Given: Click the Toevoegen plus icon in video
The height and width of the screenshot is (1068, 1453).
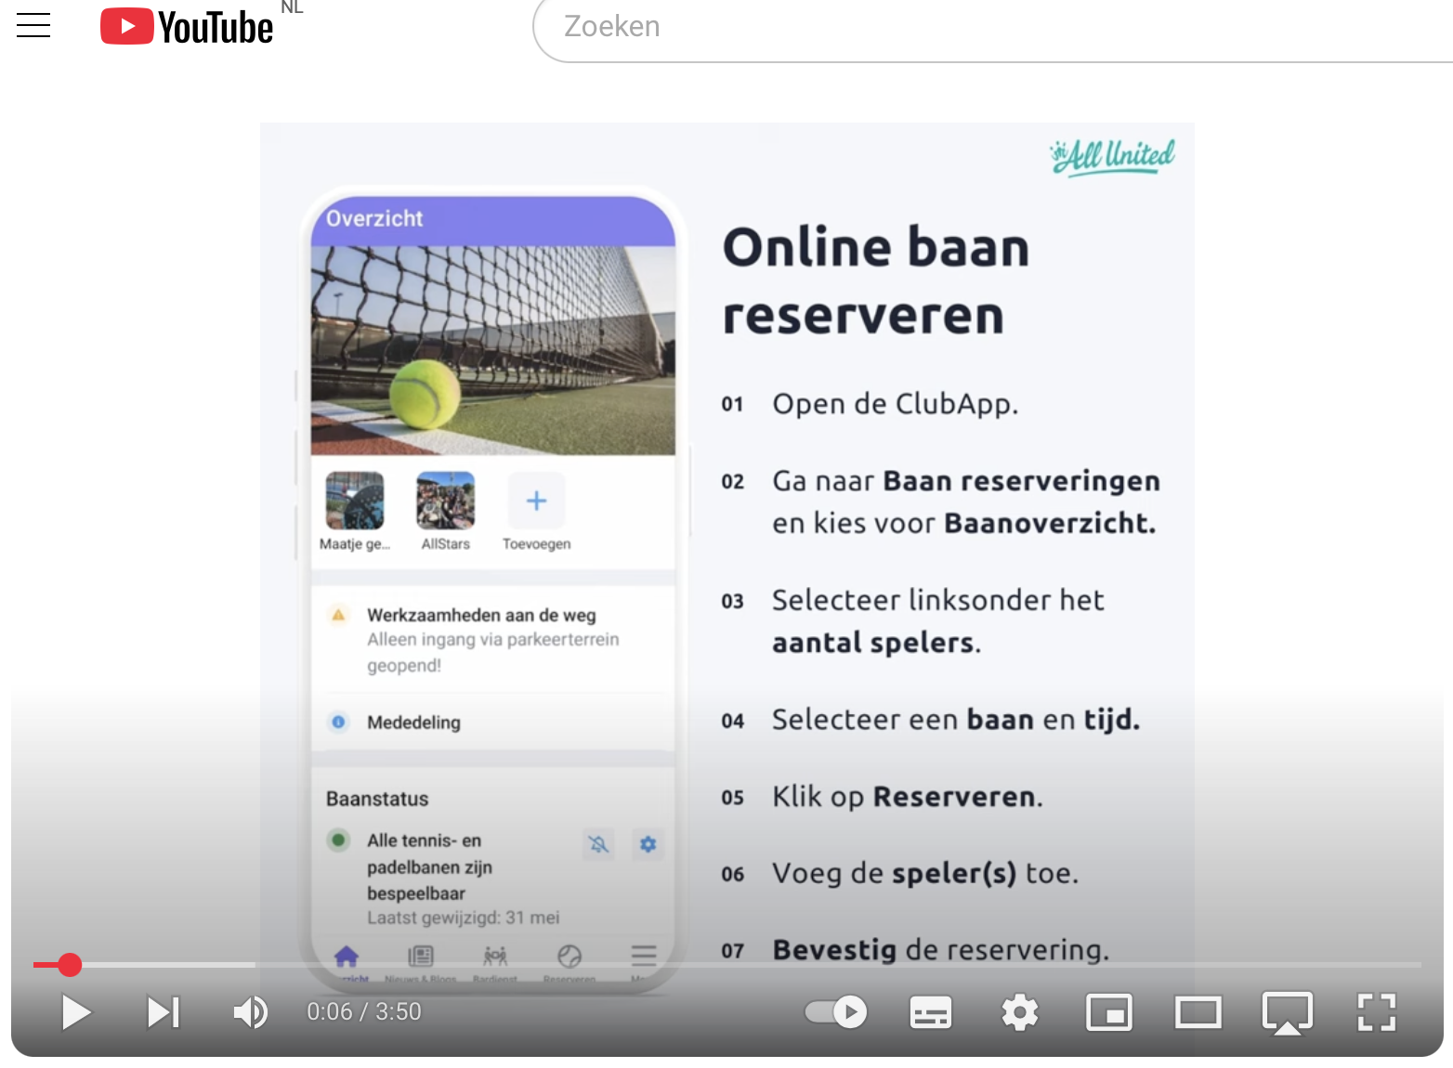Looking at the screenshot, I should [536, 501].
